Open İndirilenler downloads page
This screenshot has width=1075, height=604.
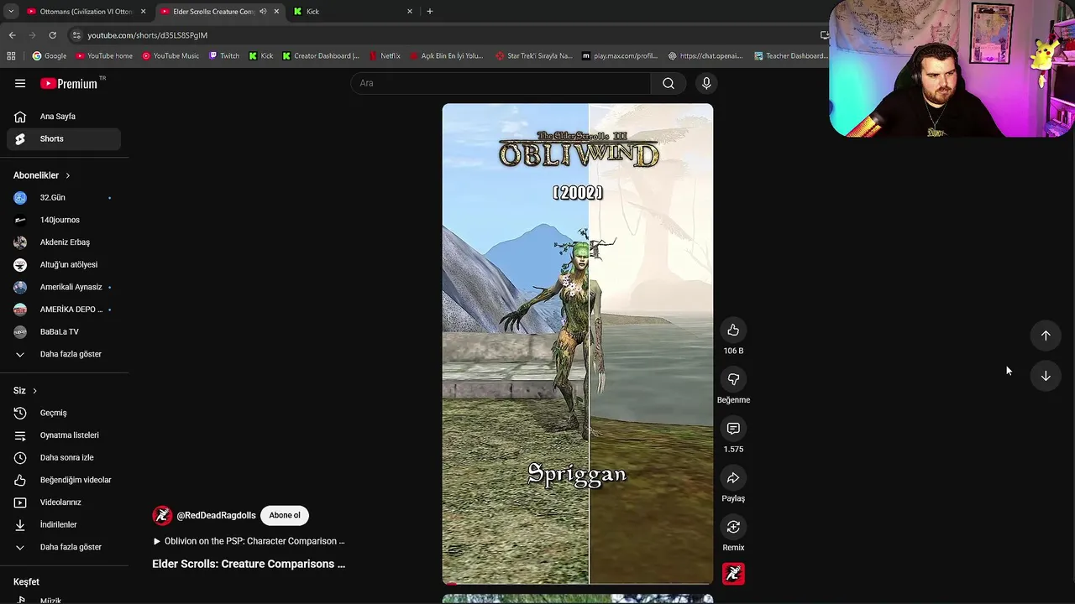[x=64, y=524]
